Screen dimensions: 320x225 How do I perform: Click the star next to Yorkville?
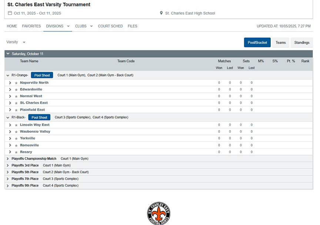click(x=16, y=139)
